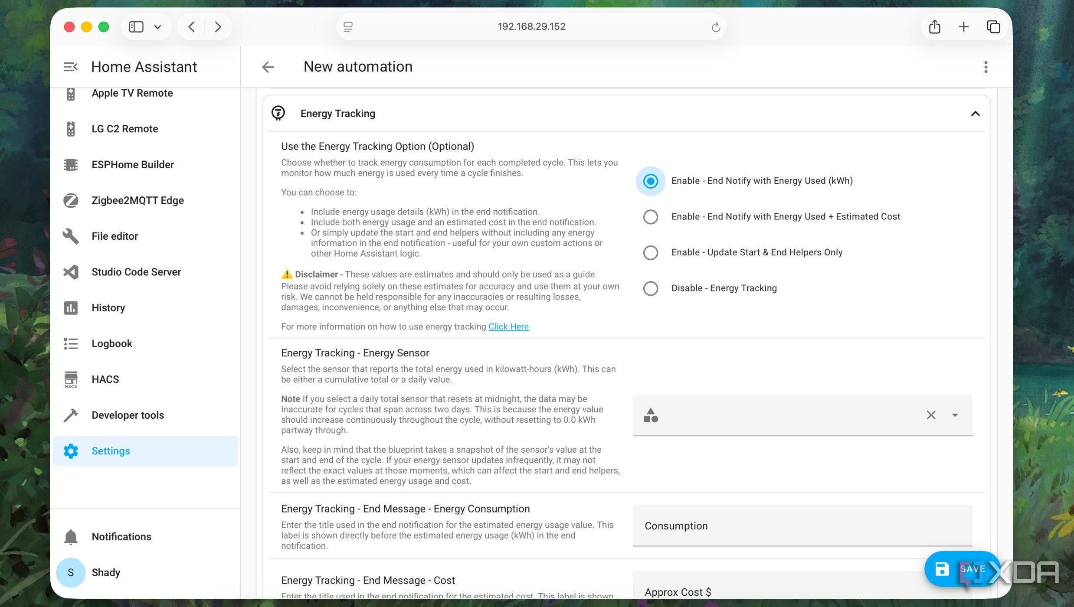The height and width of the screenshot is (607, 1074).
Task: Click the Studio Code Server icon
Action: pyautogui.click(x=71, y=272)
